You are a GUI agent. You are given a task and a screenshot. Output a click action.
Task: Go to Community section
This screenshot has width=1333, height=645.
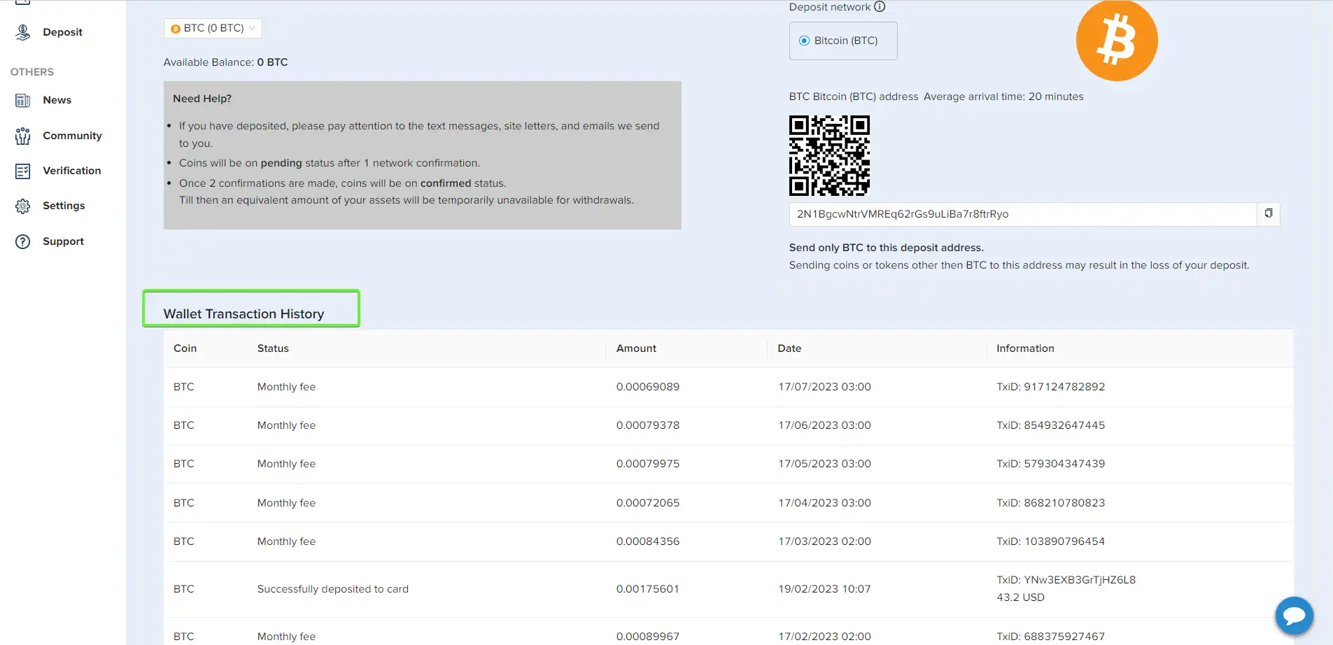(x=72, y=136)
